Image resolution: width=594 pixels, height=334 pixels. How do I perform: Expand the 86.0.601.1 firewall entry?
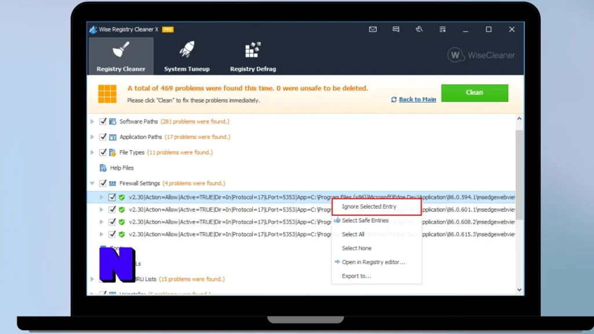point(101,209)
